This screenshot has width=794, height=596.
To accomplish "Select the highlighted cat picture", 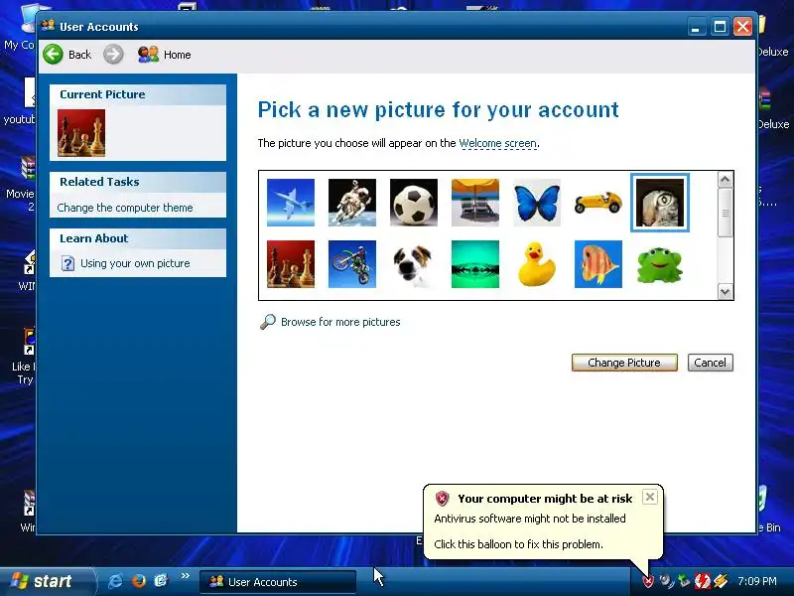I will pos(660,203).
